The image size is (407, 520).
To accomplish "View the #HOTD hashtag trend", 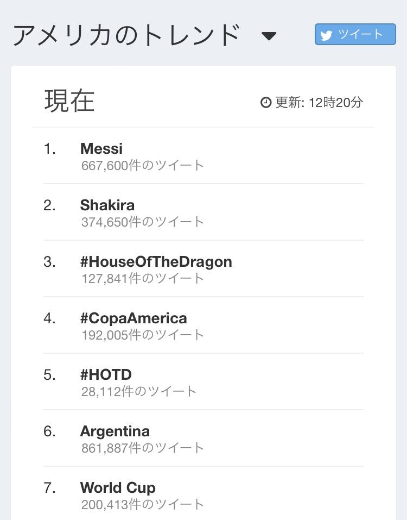I will tap(106, 374).
